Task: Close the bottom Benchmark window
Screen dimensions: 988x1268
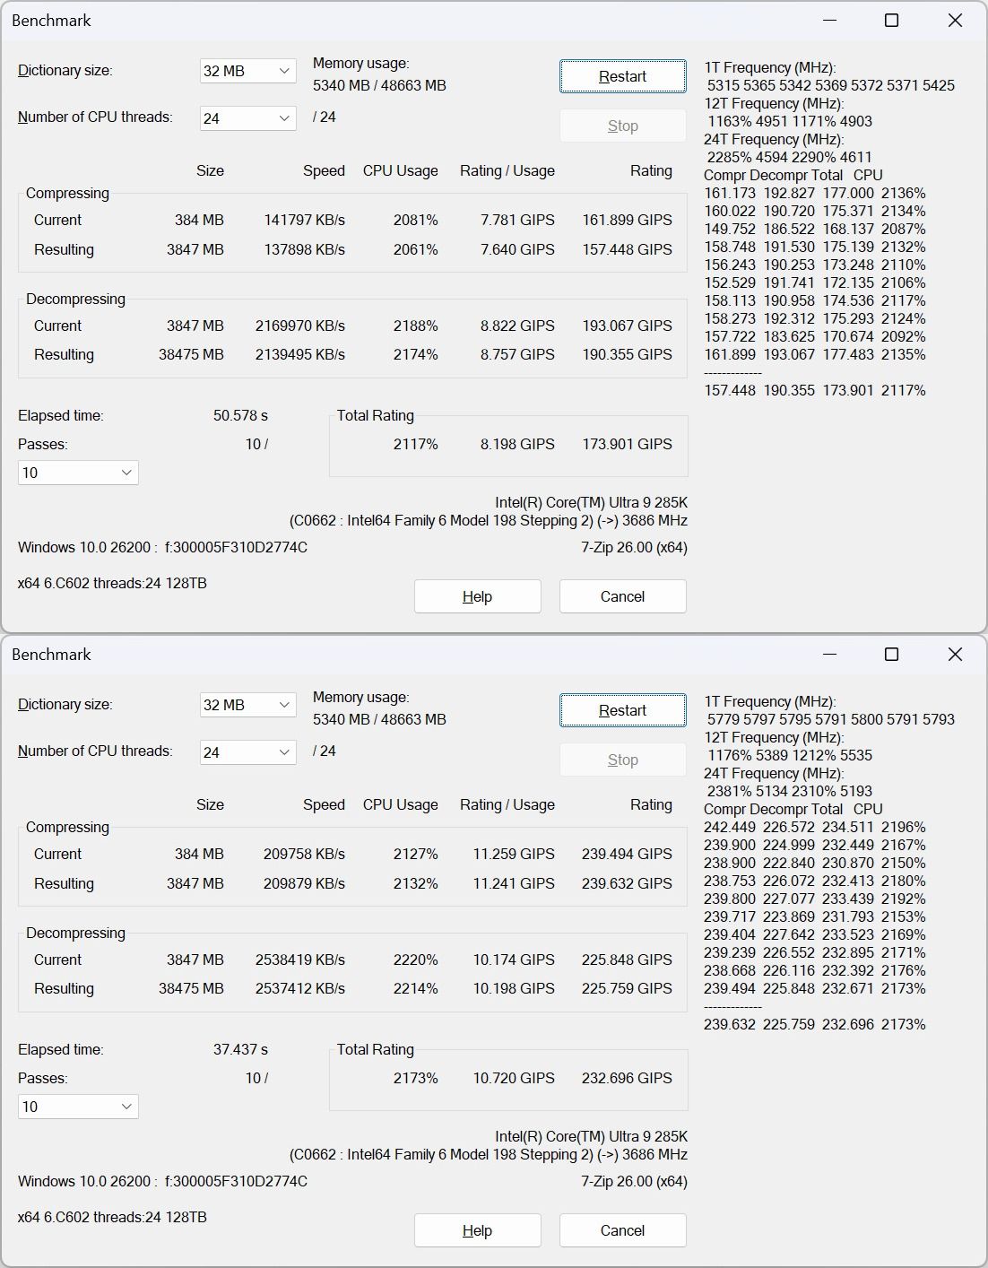Action: click(x=955, y=654)
